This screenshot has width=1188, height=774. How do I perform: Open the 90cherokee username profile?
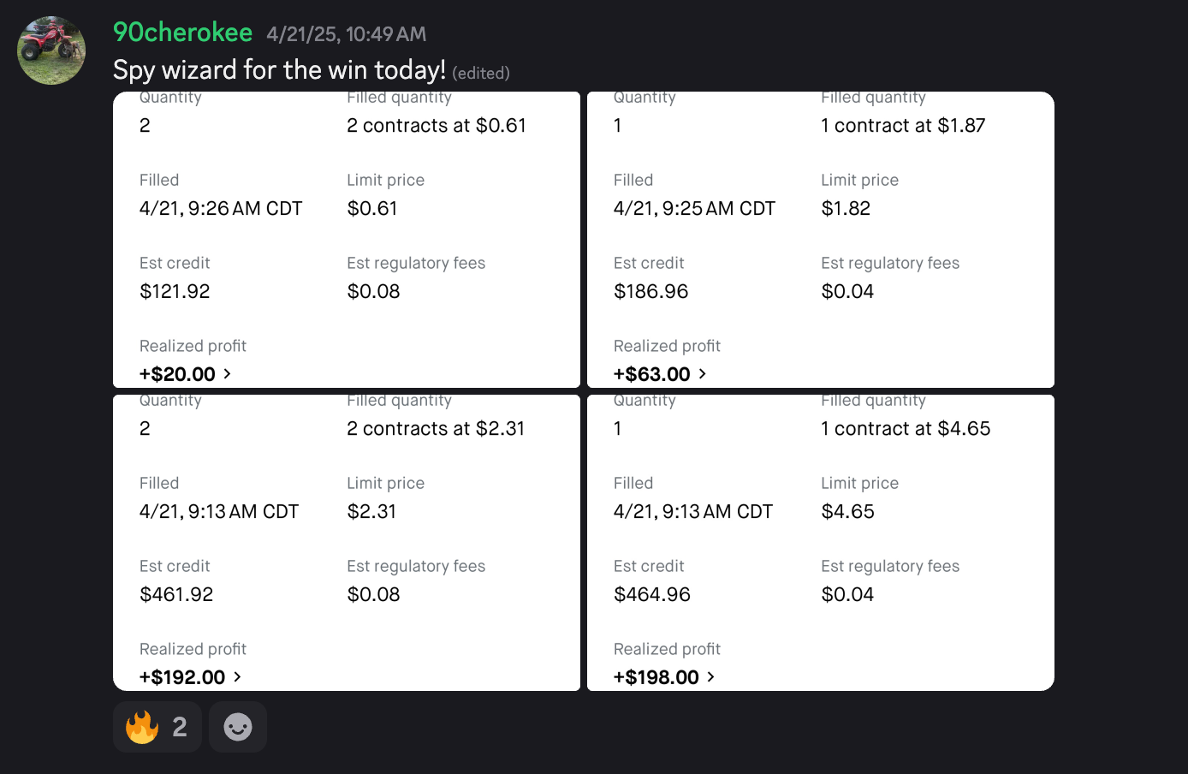tap(183, 33)
